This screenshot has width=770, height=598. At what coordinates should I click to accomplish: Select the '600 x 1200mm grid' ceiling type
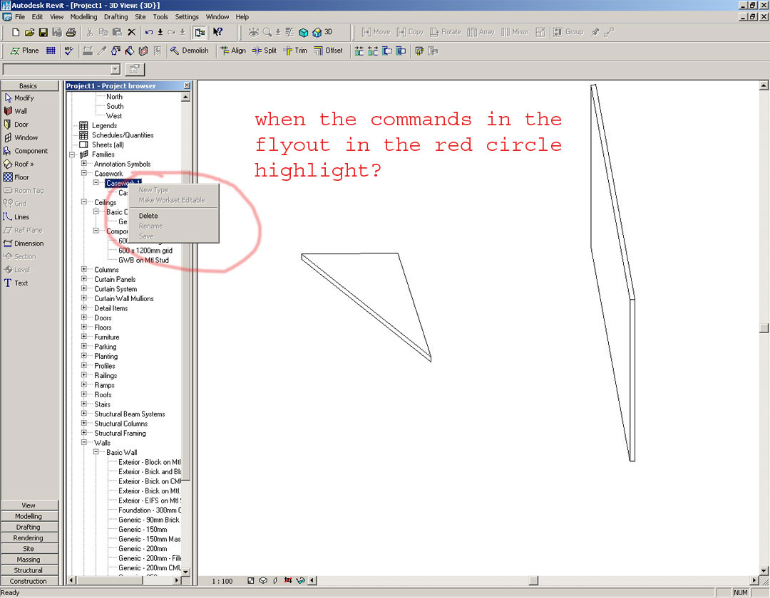[x=145, y=251]
